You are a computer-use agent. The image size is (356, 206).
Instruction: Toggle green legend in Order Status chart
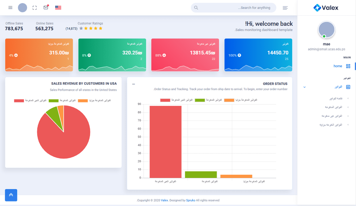coord(200,100)
